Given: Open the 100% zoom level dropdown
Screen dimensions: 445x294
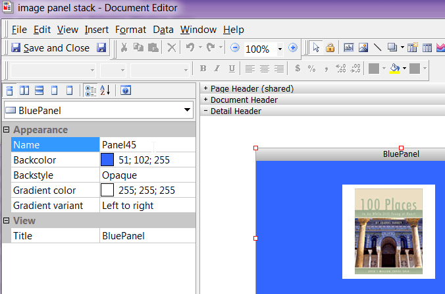Looking at the screenshot, I should (280, 49).
